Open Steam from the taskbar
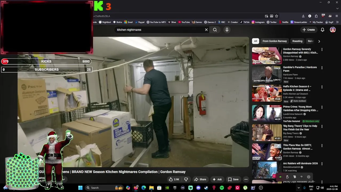 point(206,188)
